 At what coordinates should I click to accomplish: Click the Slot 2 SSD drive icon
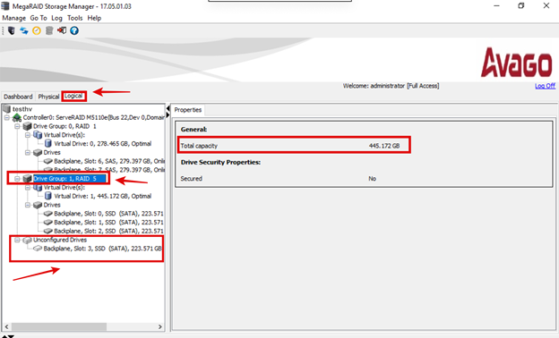(x=48, y=231)
